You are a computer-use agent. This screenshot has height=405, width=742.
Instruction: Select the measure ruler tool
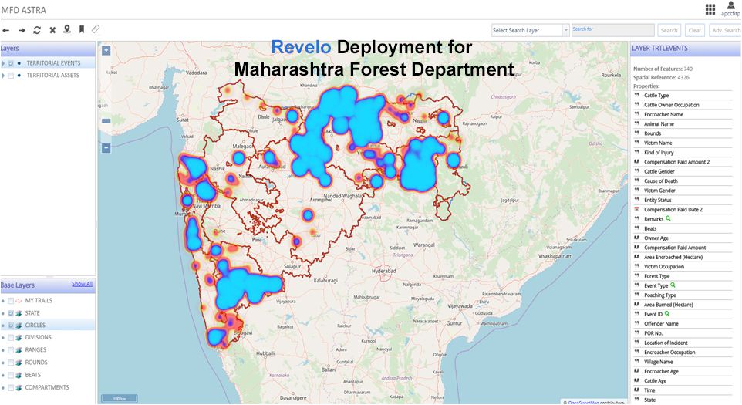click(x=96, y=29)
